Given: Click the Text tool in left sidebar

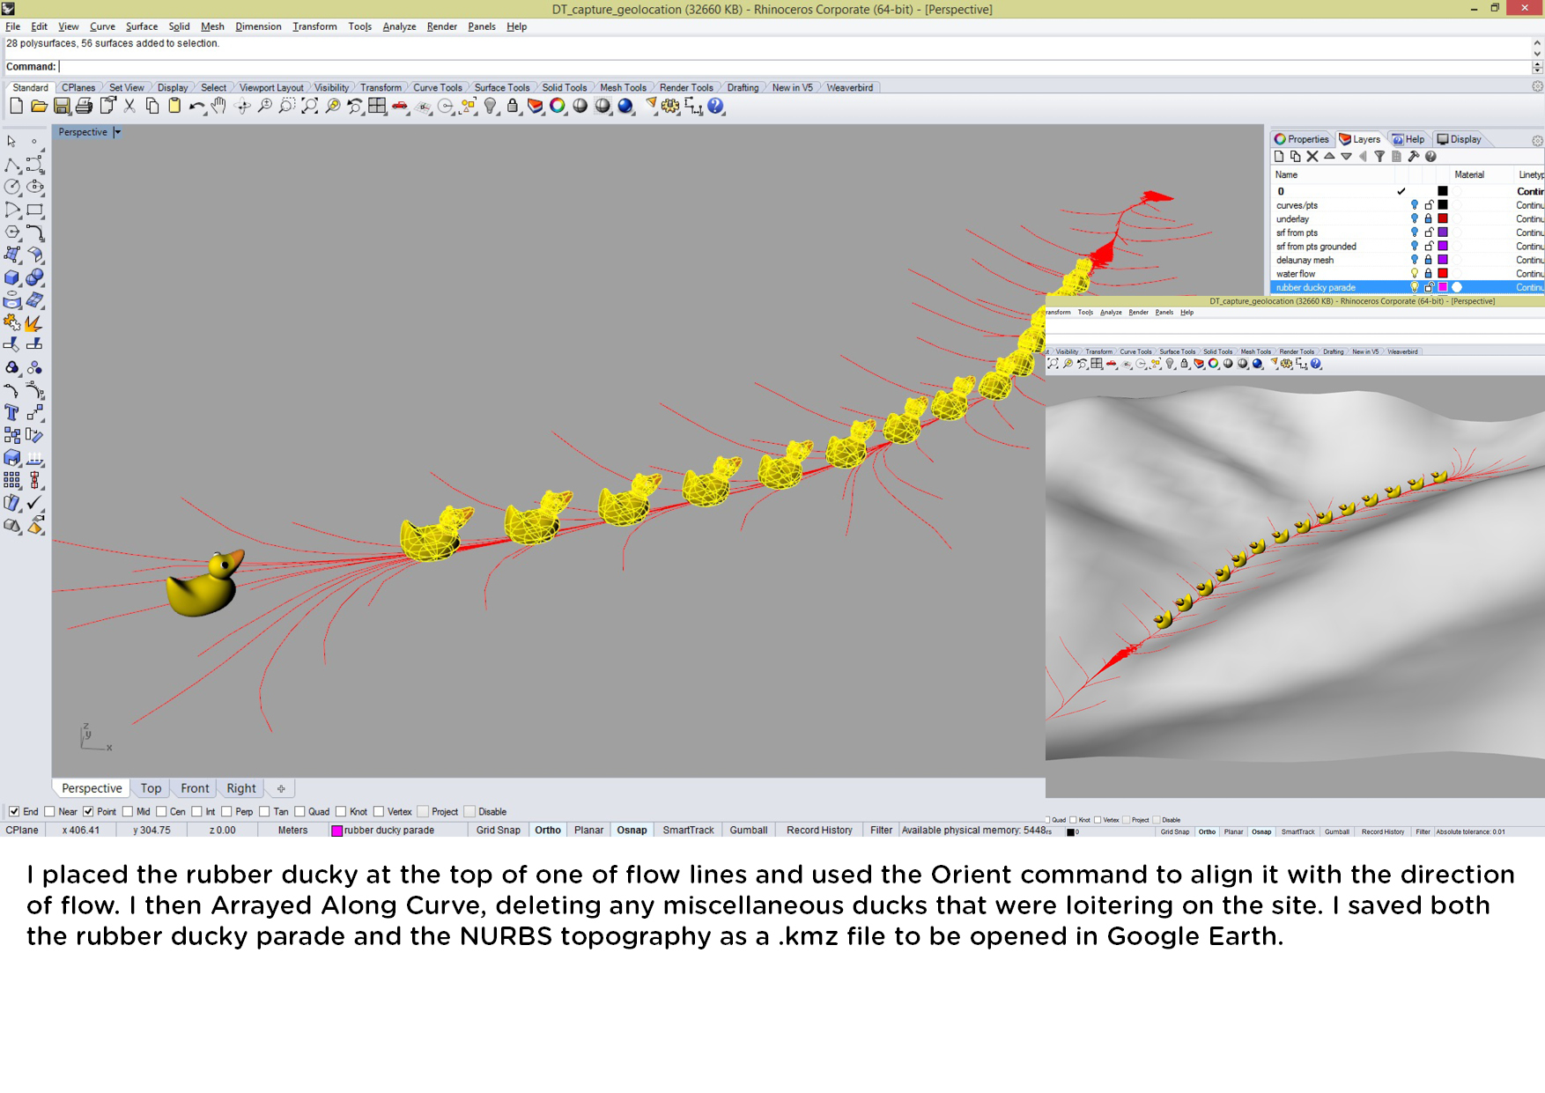Looking at the screenshot, I should (x=12, y=412).
